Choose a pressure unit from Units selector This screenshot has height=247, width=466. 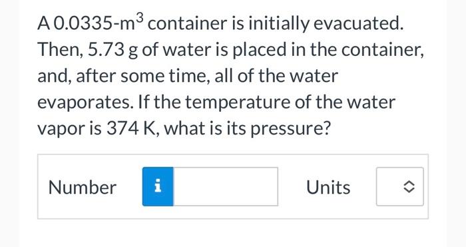click(x=399, y=186)
